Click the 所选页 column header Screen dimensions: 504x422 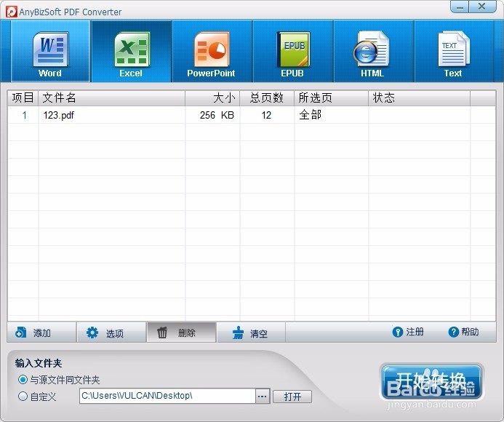[x=331, y=97]
